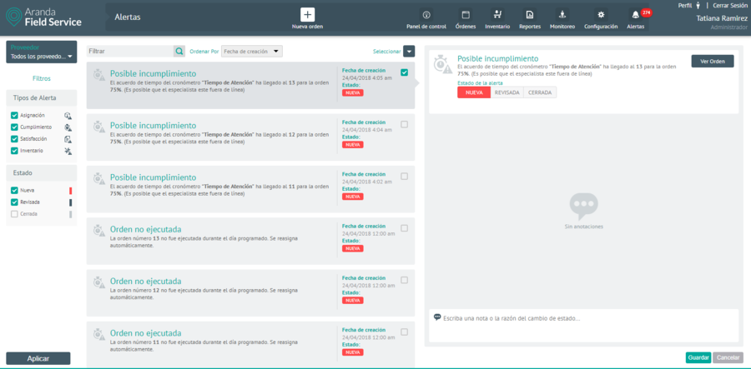Click the Aplicar filters button

38,358
